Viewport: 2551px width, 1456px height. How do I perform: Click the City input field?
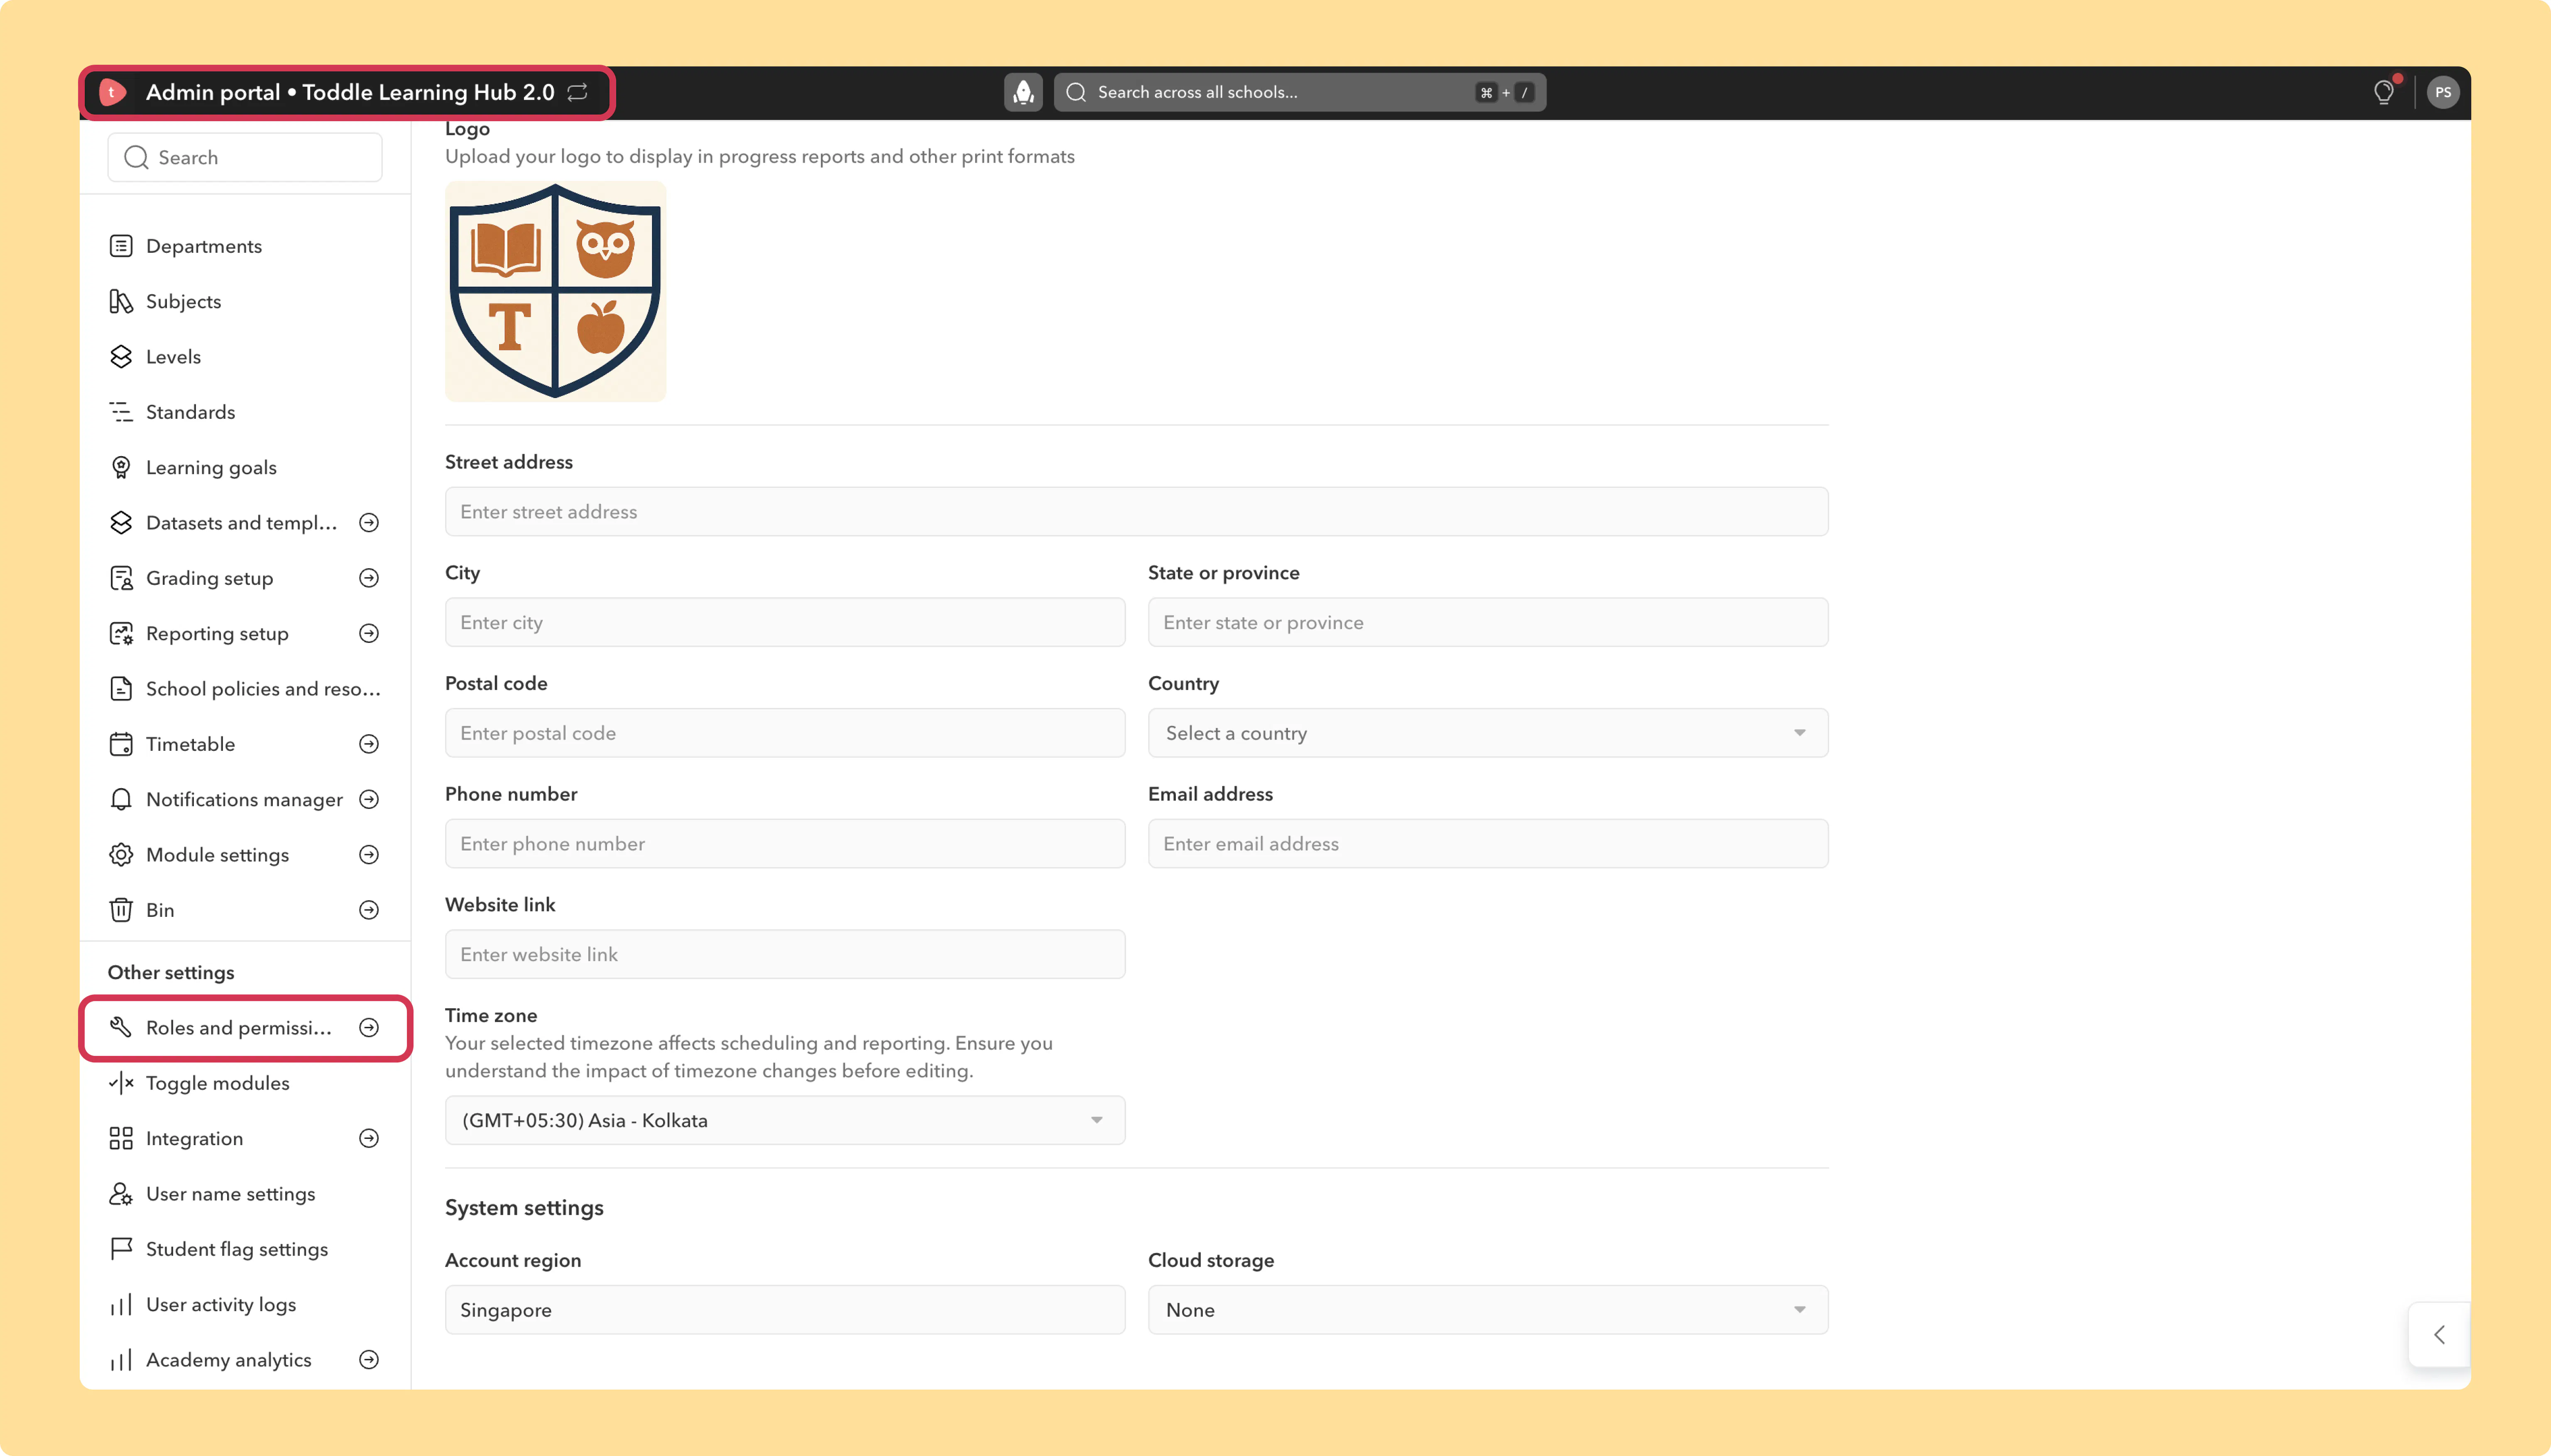click(785, 622)
